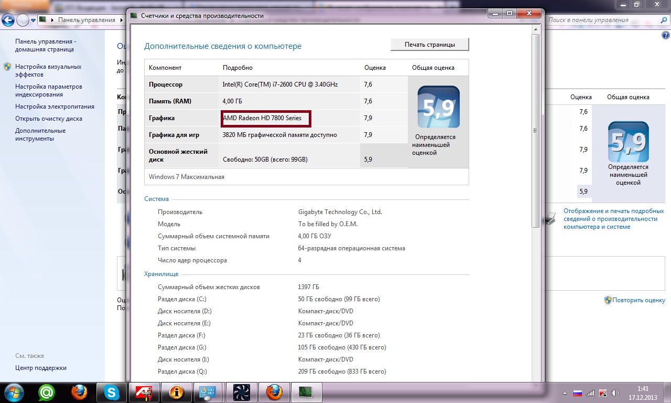This screenshot has height=403, width=671.
Task: Expand the arrow after 'Панель управления' breadcrumb
Action: coord(122,20)
